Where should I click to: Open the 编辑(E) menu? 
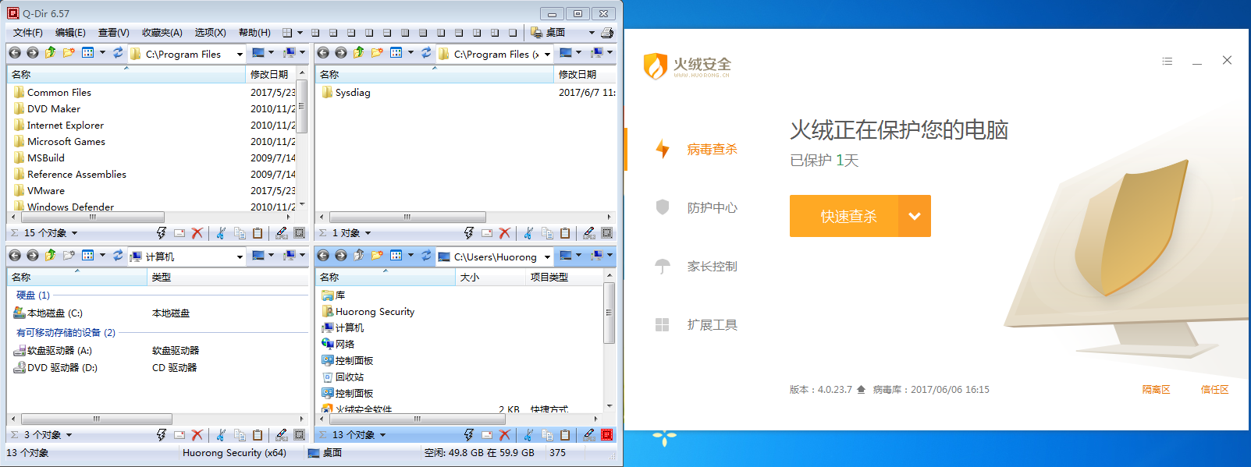70,33
